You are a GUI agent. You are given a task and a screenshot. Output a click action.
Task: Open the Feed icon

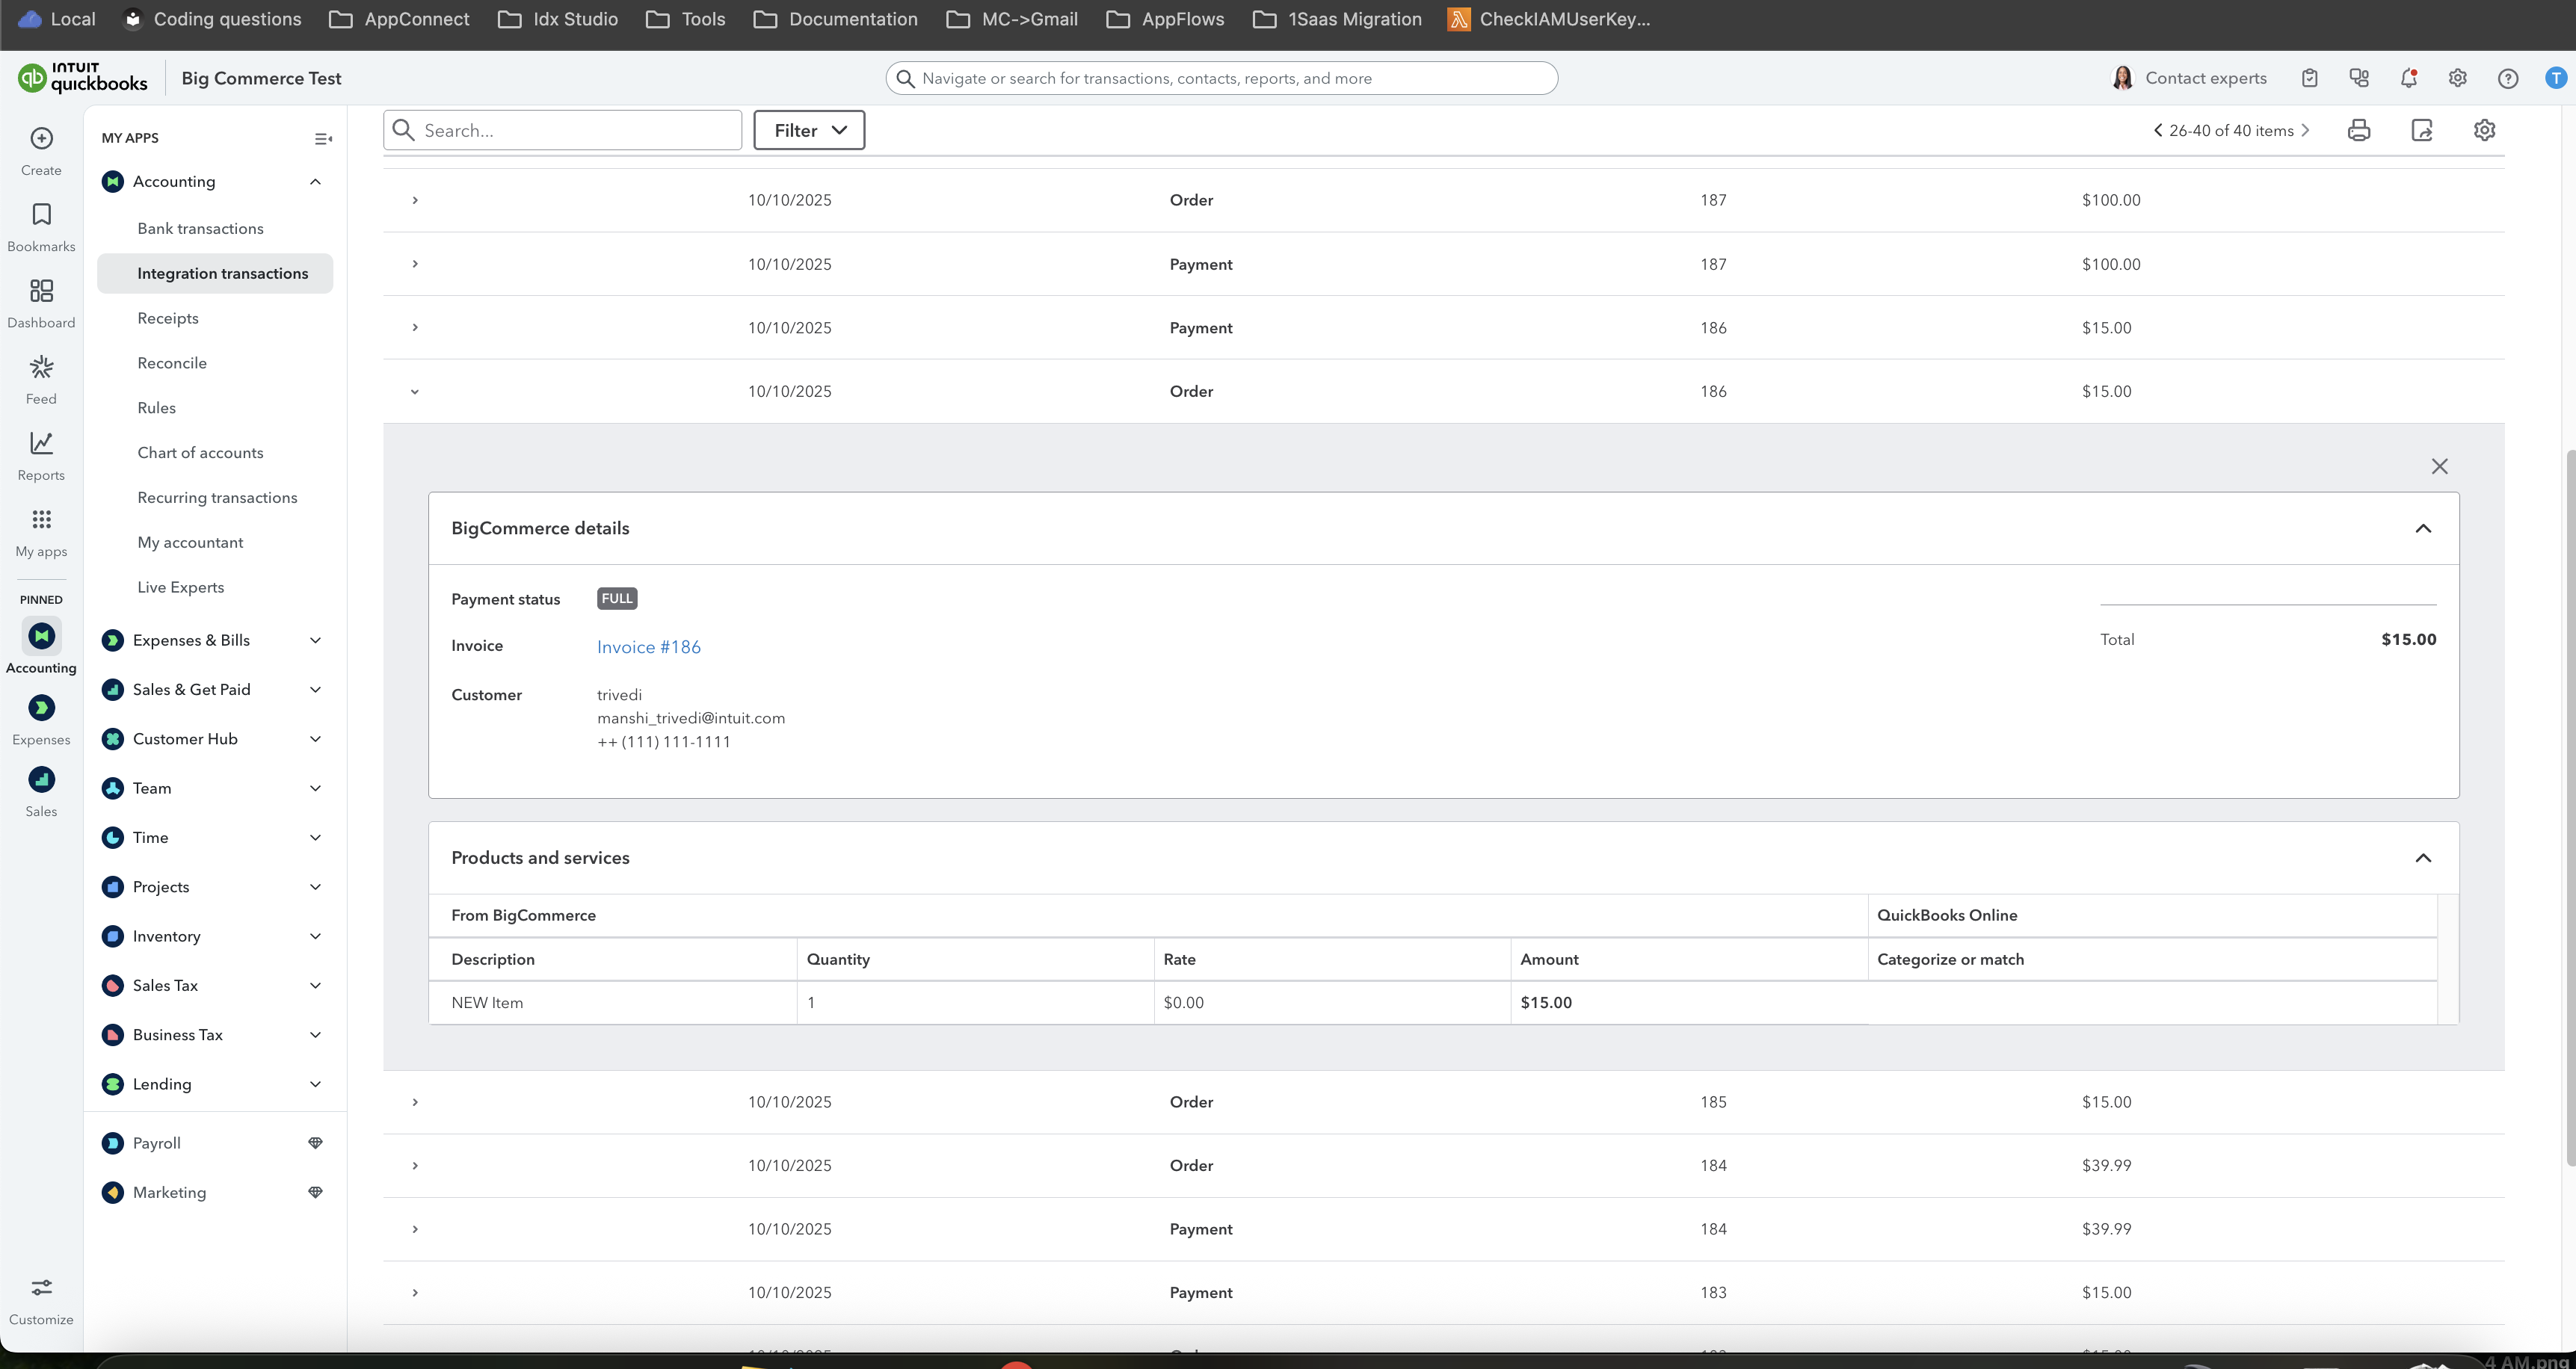[x=41, y=367]
